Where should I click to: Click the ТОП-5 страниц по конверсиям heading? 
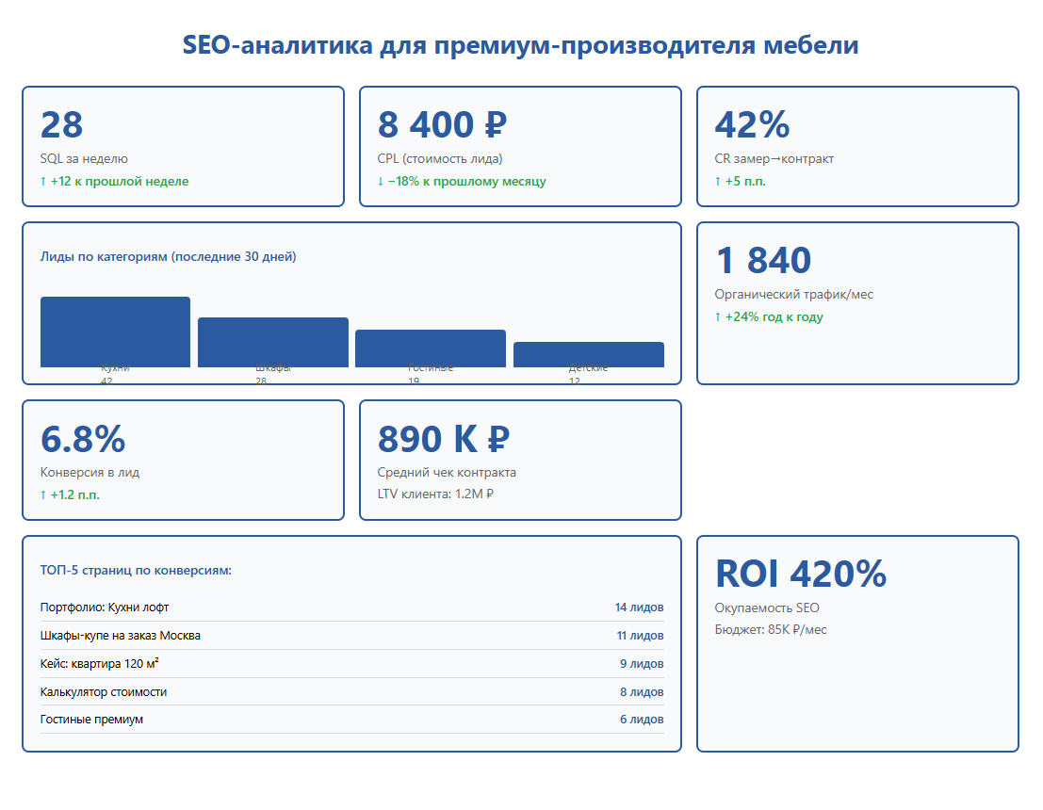click(x=136, y=571)
